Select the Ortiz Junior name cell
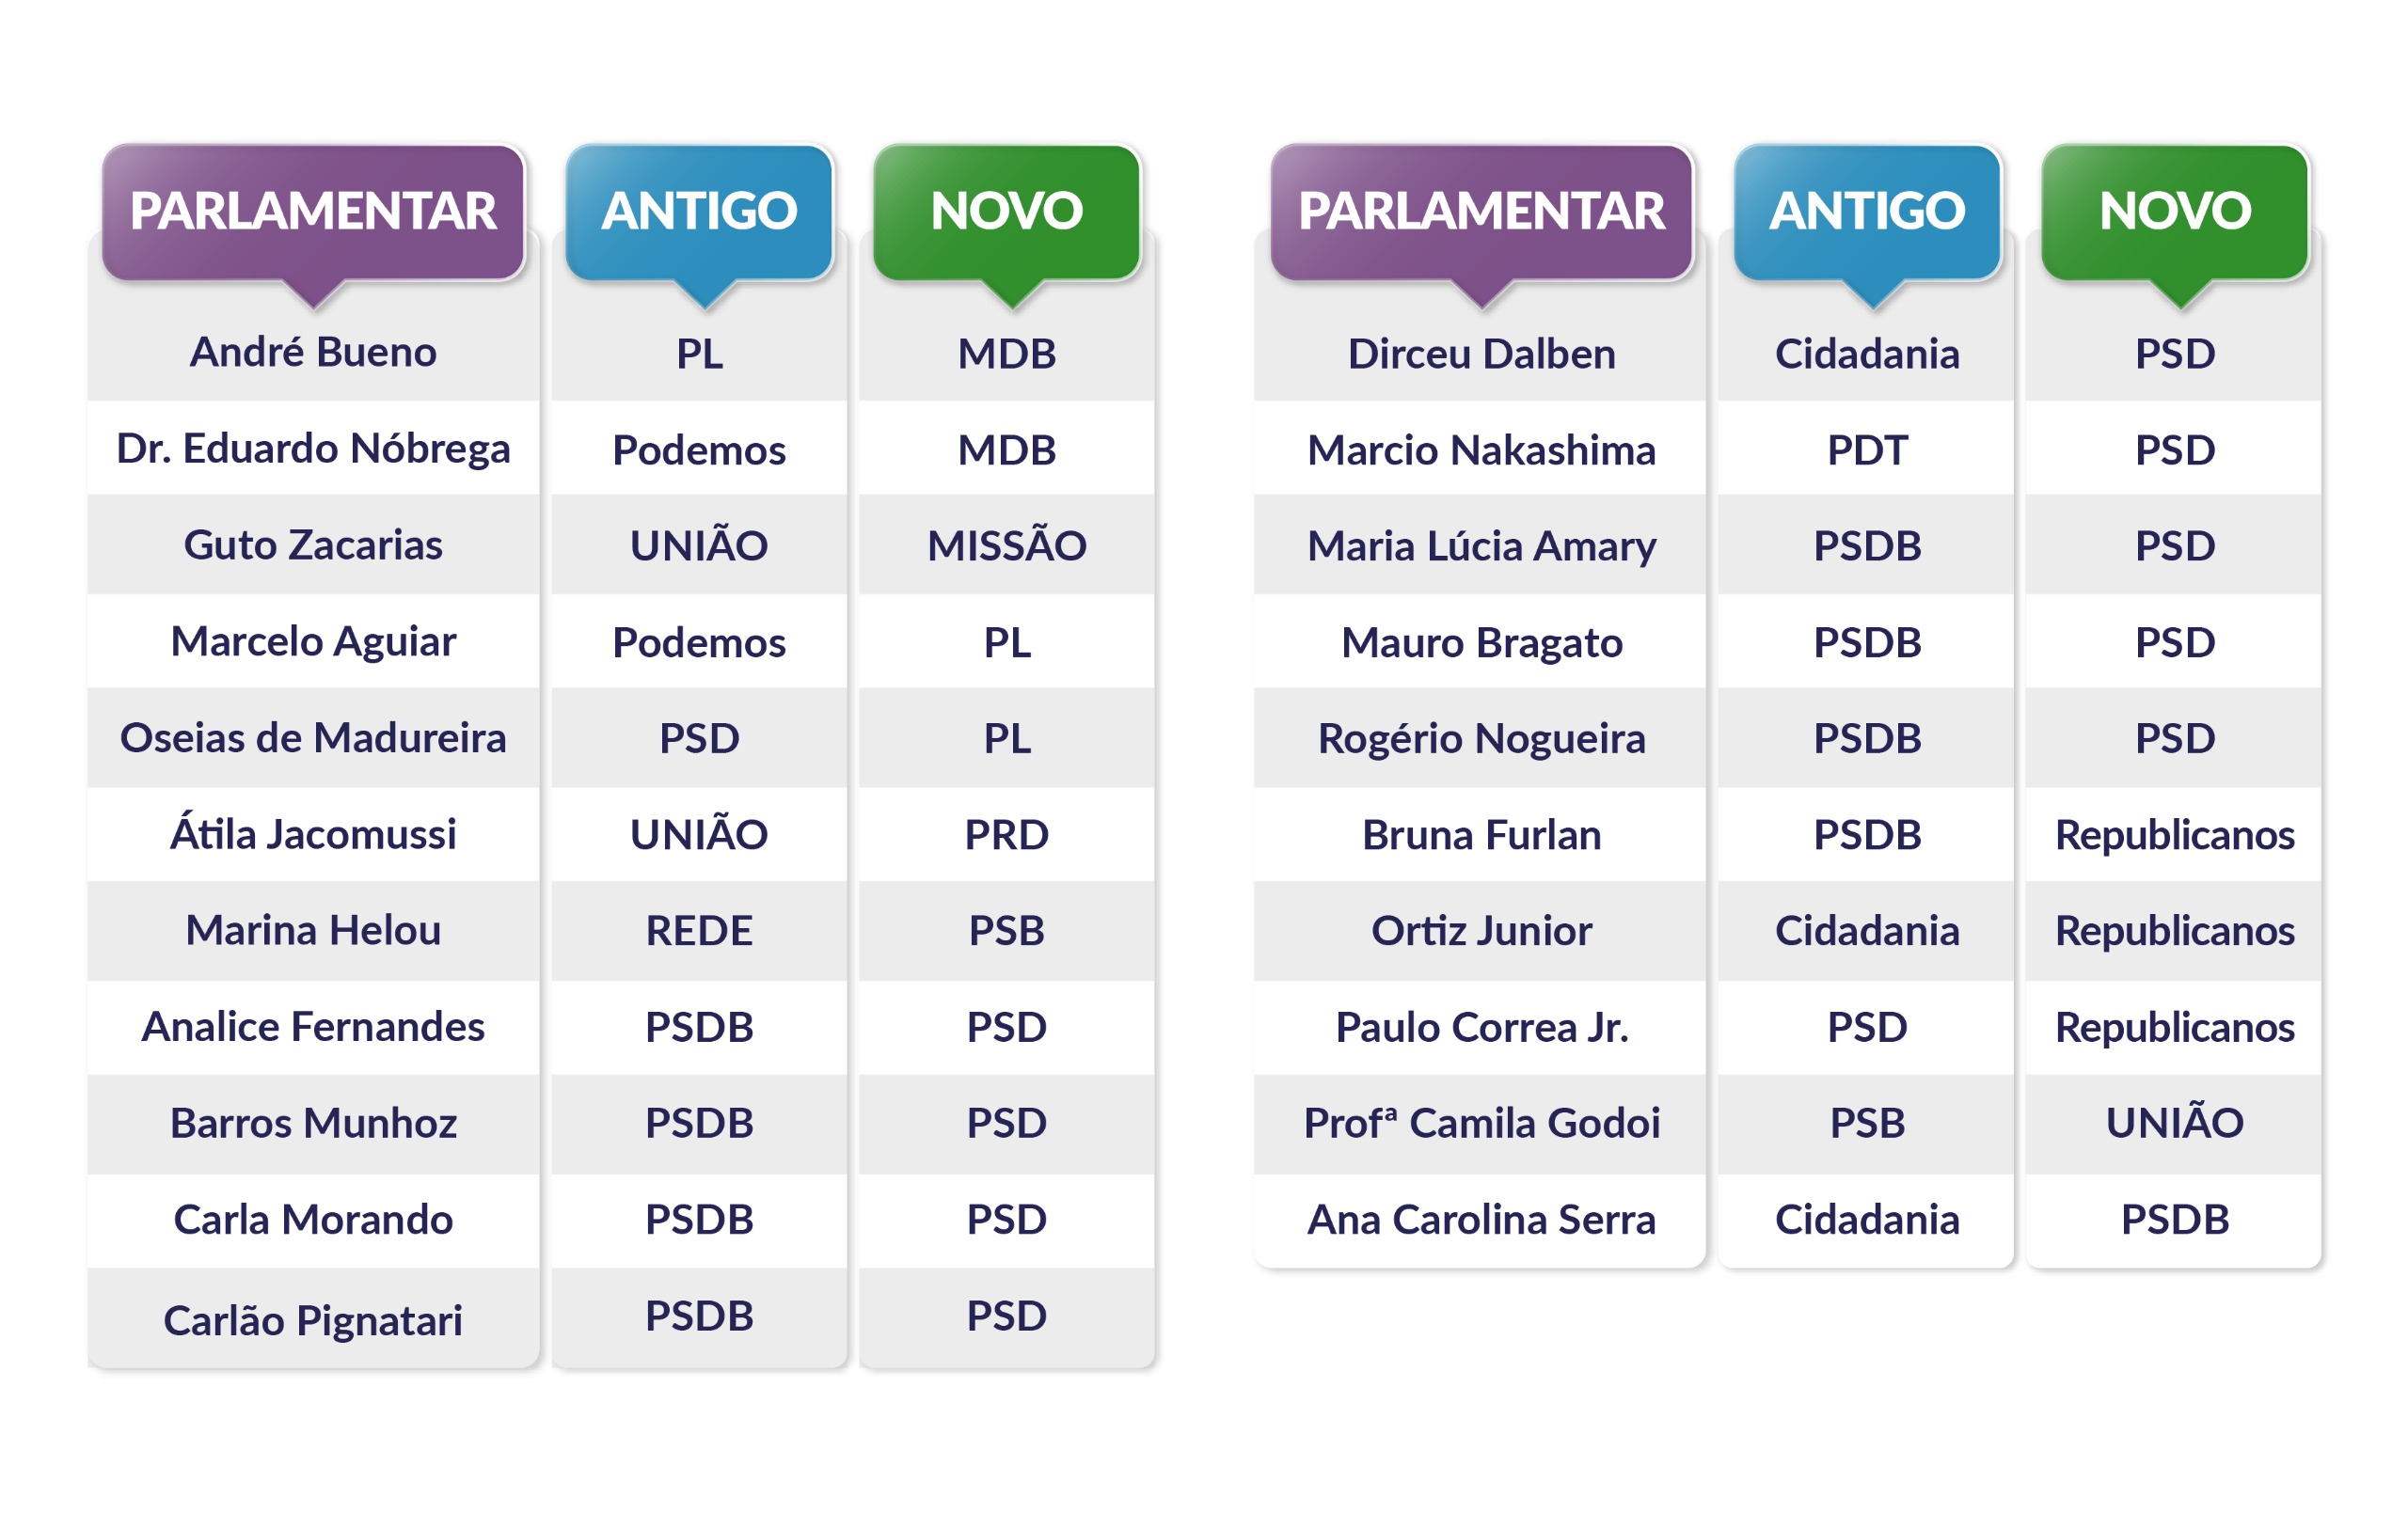 tap(1481, 931)
